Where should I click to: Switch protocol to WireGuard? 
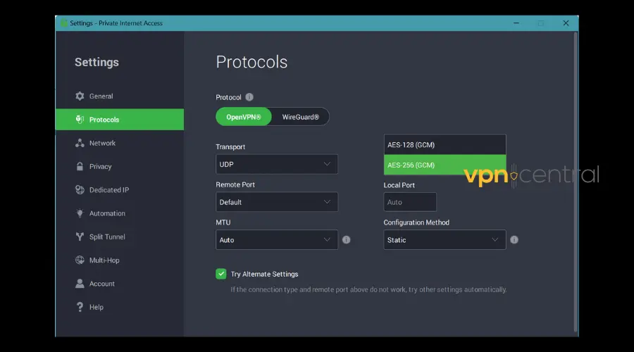click(x=300, y=117)
